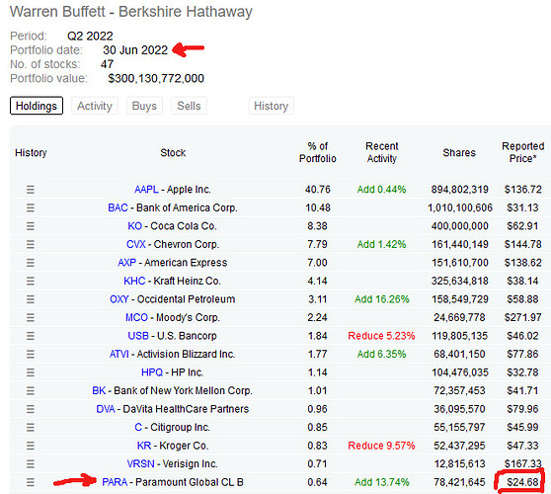The width and height of the screenshot is (551, 494).
Task: Open history icon for Paramount Global row
Action: pyautogui.click(x=31, y=482)
